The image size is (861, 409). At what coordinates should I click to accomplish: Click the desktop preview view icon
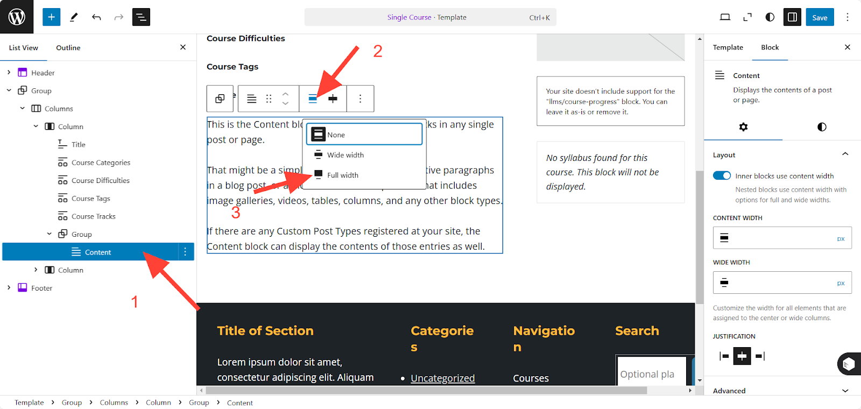coord(725,17)
